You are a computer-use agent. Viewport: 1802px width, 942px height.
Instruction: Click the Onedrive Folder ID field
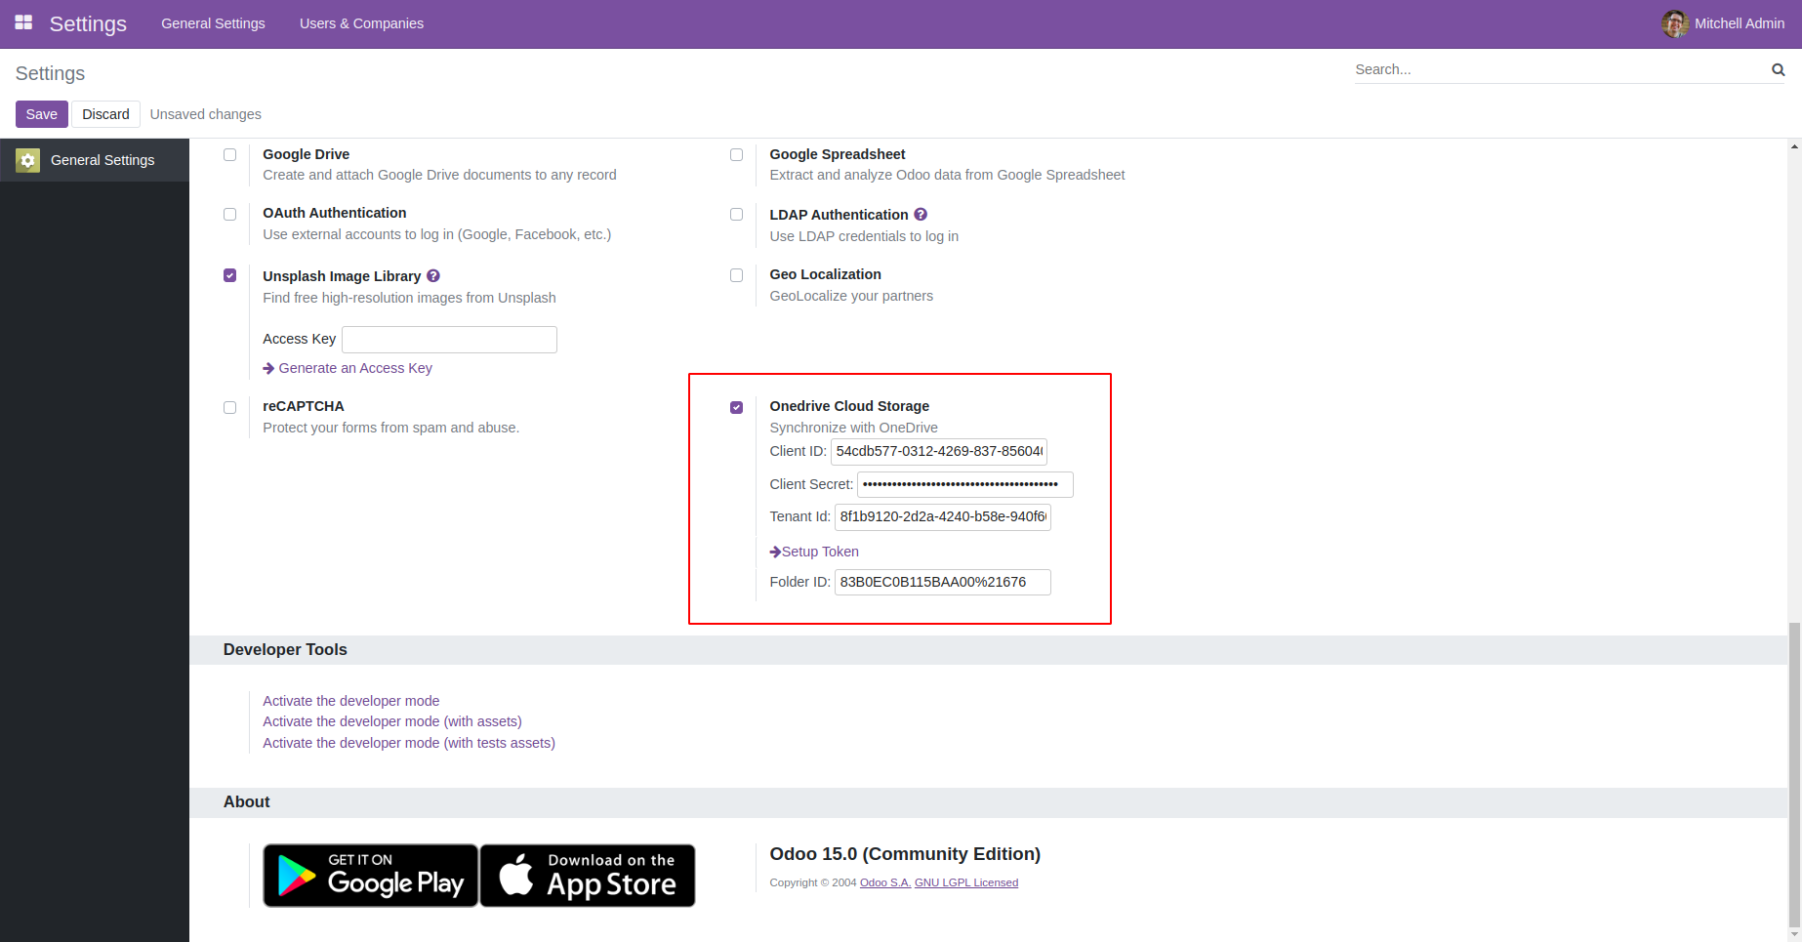click(943, 582)
